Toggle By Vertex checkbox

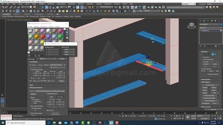pyautogui.click(x=202, y=57)
